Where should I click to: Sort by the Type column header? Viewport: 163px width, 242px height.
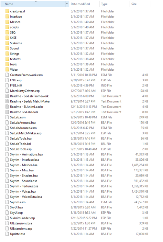tap(114, 4)
